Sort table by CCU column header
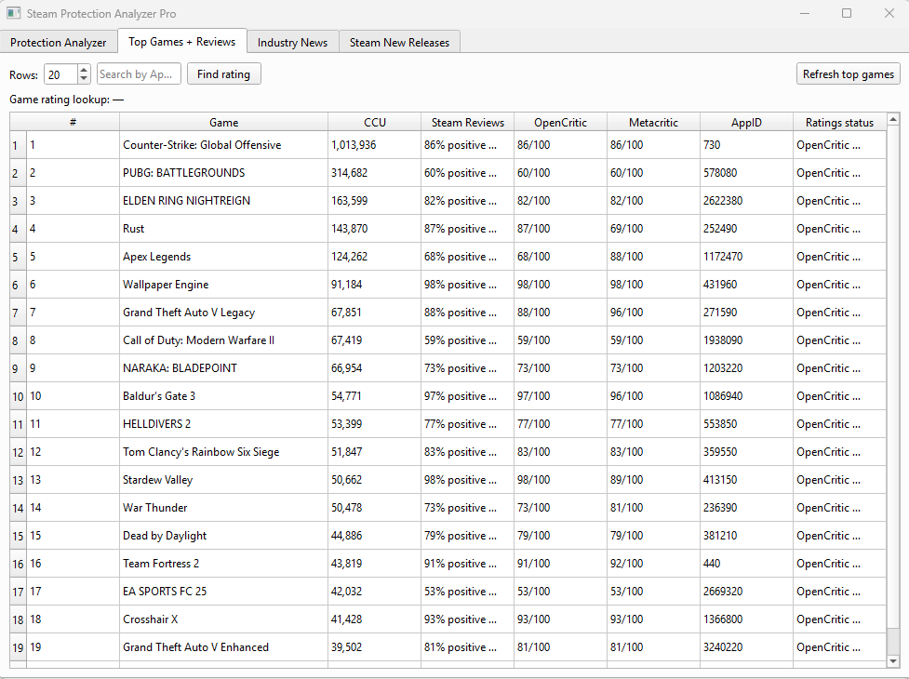The image size is (909, 679). (374, 123)
